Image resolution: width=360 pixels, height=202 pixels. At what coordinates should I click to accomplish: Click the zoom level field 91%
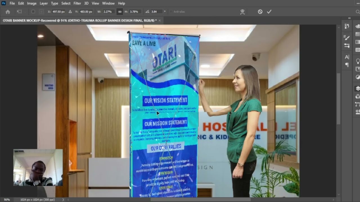[7, 199]
